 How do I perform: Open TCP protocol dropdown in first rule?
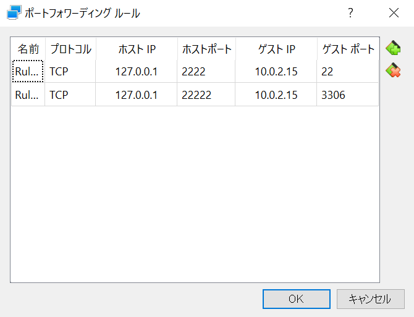(70, 71)
